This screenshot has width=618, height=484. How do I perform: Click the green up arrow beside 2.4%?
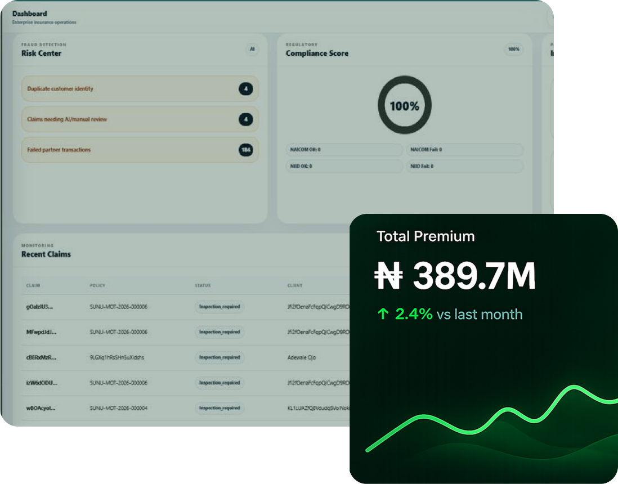(383, 314)
